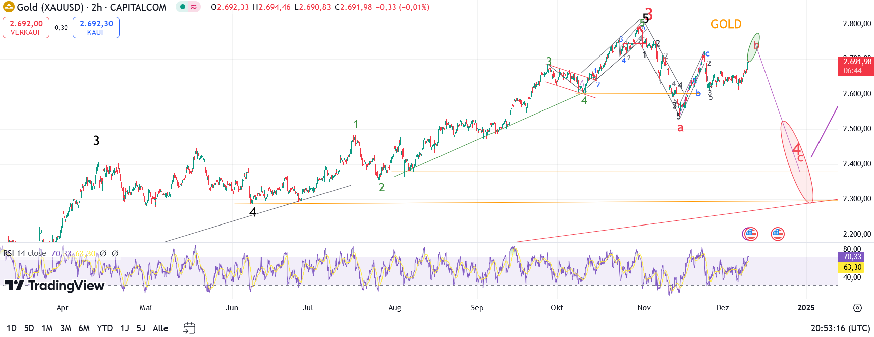The width and height of the screenshot is (874, 337).
Task: Click the 2.300,00 price axis label
Action: (857, 199)
